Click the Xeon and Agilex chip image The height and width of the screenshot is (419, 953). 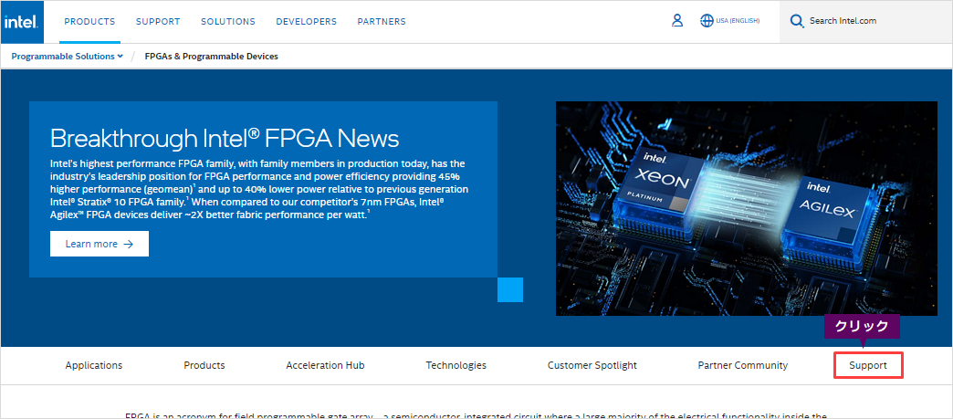pyautogui.click(x=747, y=209)
